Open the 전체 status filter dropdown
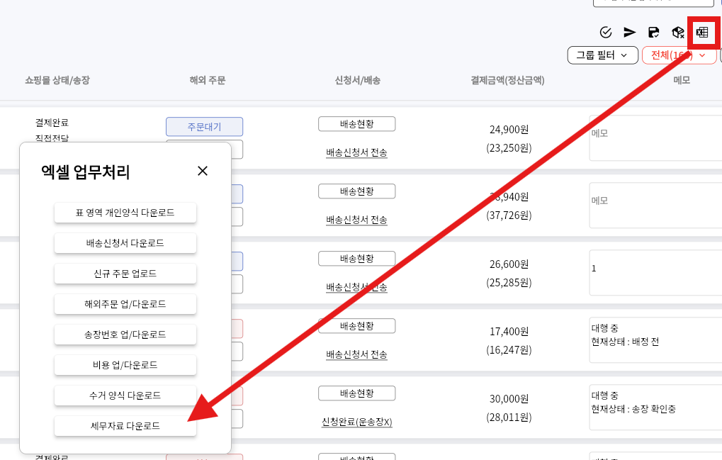Viewport: 722px width, 460px height. [677, 55]
